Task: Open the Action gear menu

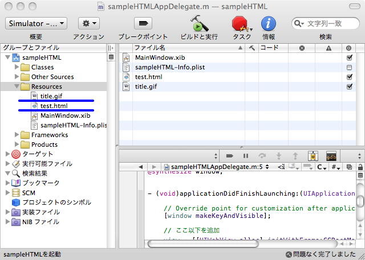Action: tap(89, 23)
